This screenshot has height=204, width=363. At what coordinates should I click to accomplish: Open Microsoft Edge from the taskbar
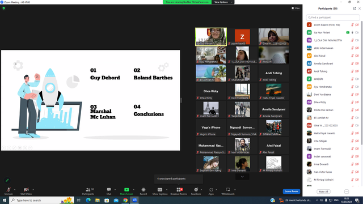pyautogui.click(x=88, y=200)
